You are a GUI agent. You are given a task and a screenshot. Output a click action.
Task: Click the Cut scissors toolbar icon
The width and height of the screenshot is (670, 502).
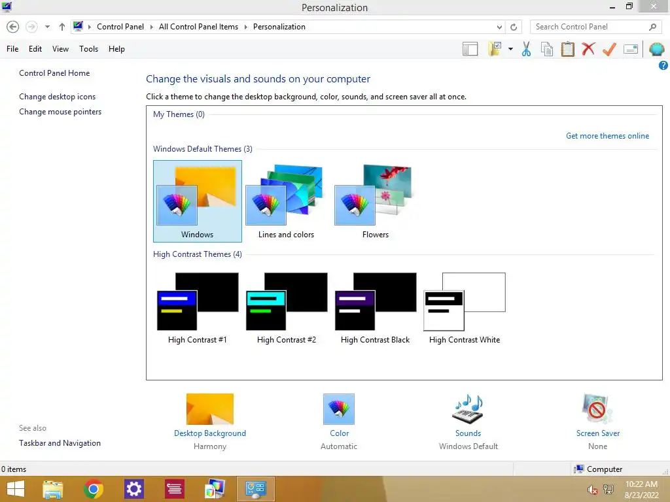pos(526,49)
